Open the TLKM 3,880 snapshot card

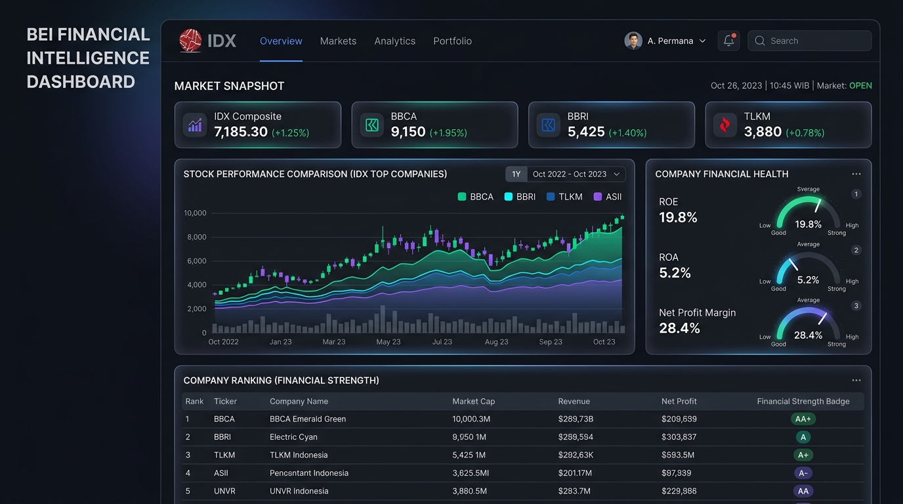(788, 125)
